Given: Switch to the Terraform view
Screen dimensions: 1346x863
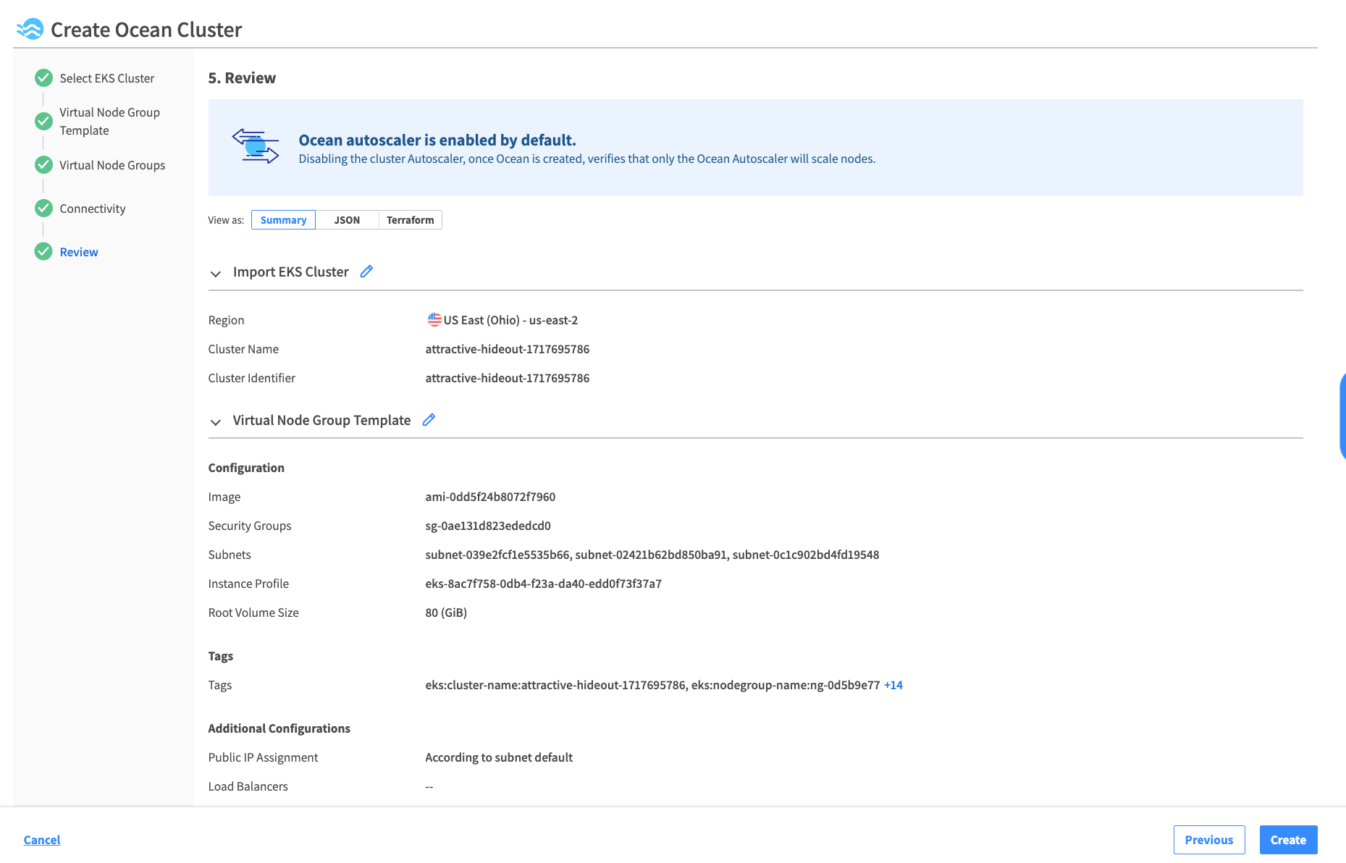Looking at the screenshot, I should 410,220.
